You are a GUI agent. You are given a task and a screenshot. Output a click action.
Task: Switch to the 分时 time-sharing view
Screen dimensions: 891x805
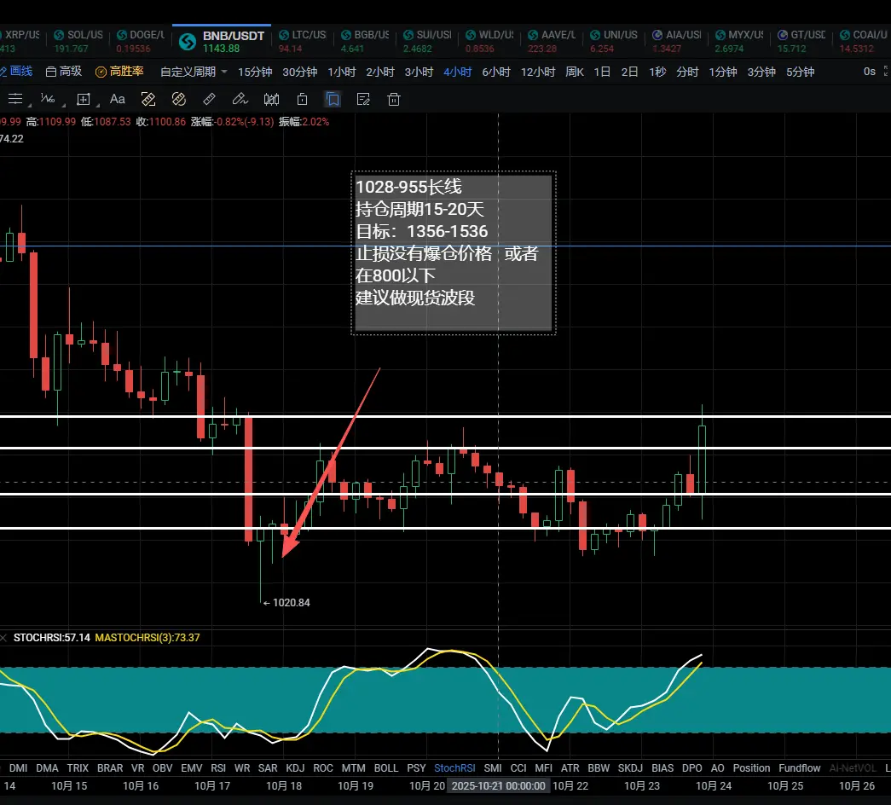pyautogui.click(x=687, y=72)
